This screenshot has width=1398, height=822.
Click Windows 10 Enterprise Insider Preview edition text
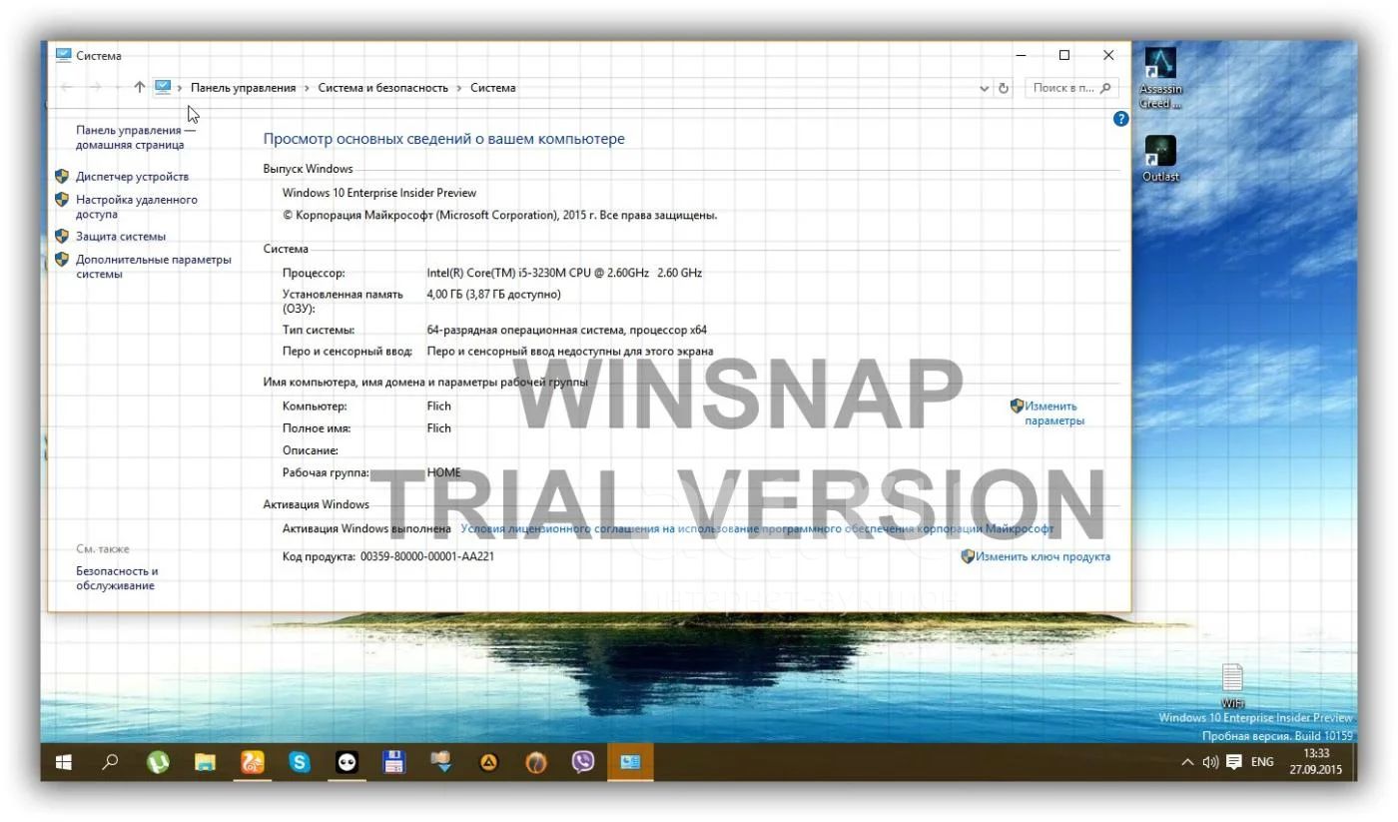click(x=379, y=193)
